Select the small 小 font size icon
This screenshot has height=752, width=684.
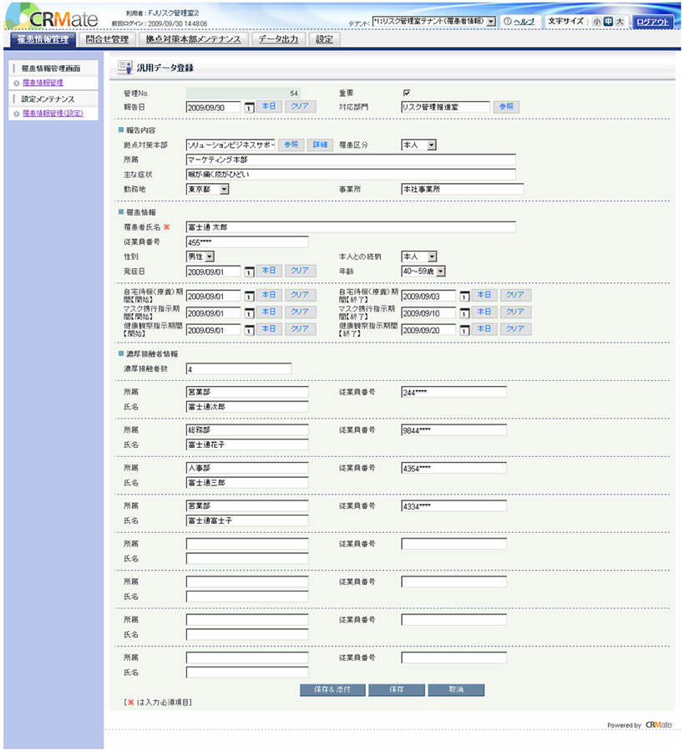click(x=596, y=22)
